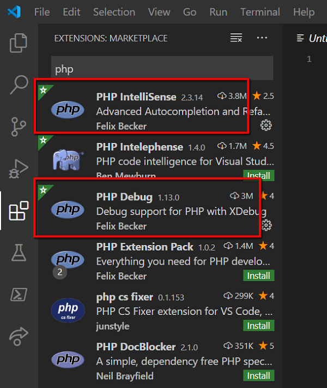The height and width of the screenshot is (388, 327).
Task: Click Extensions: Marketplace panel header
Action: [111, 38]
